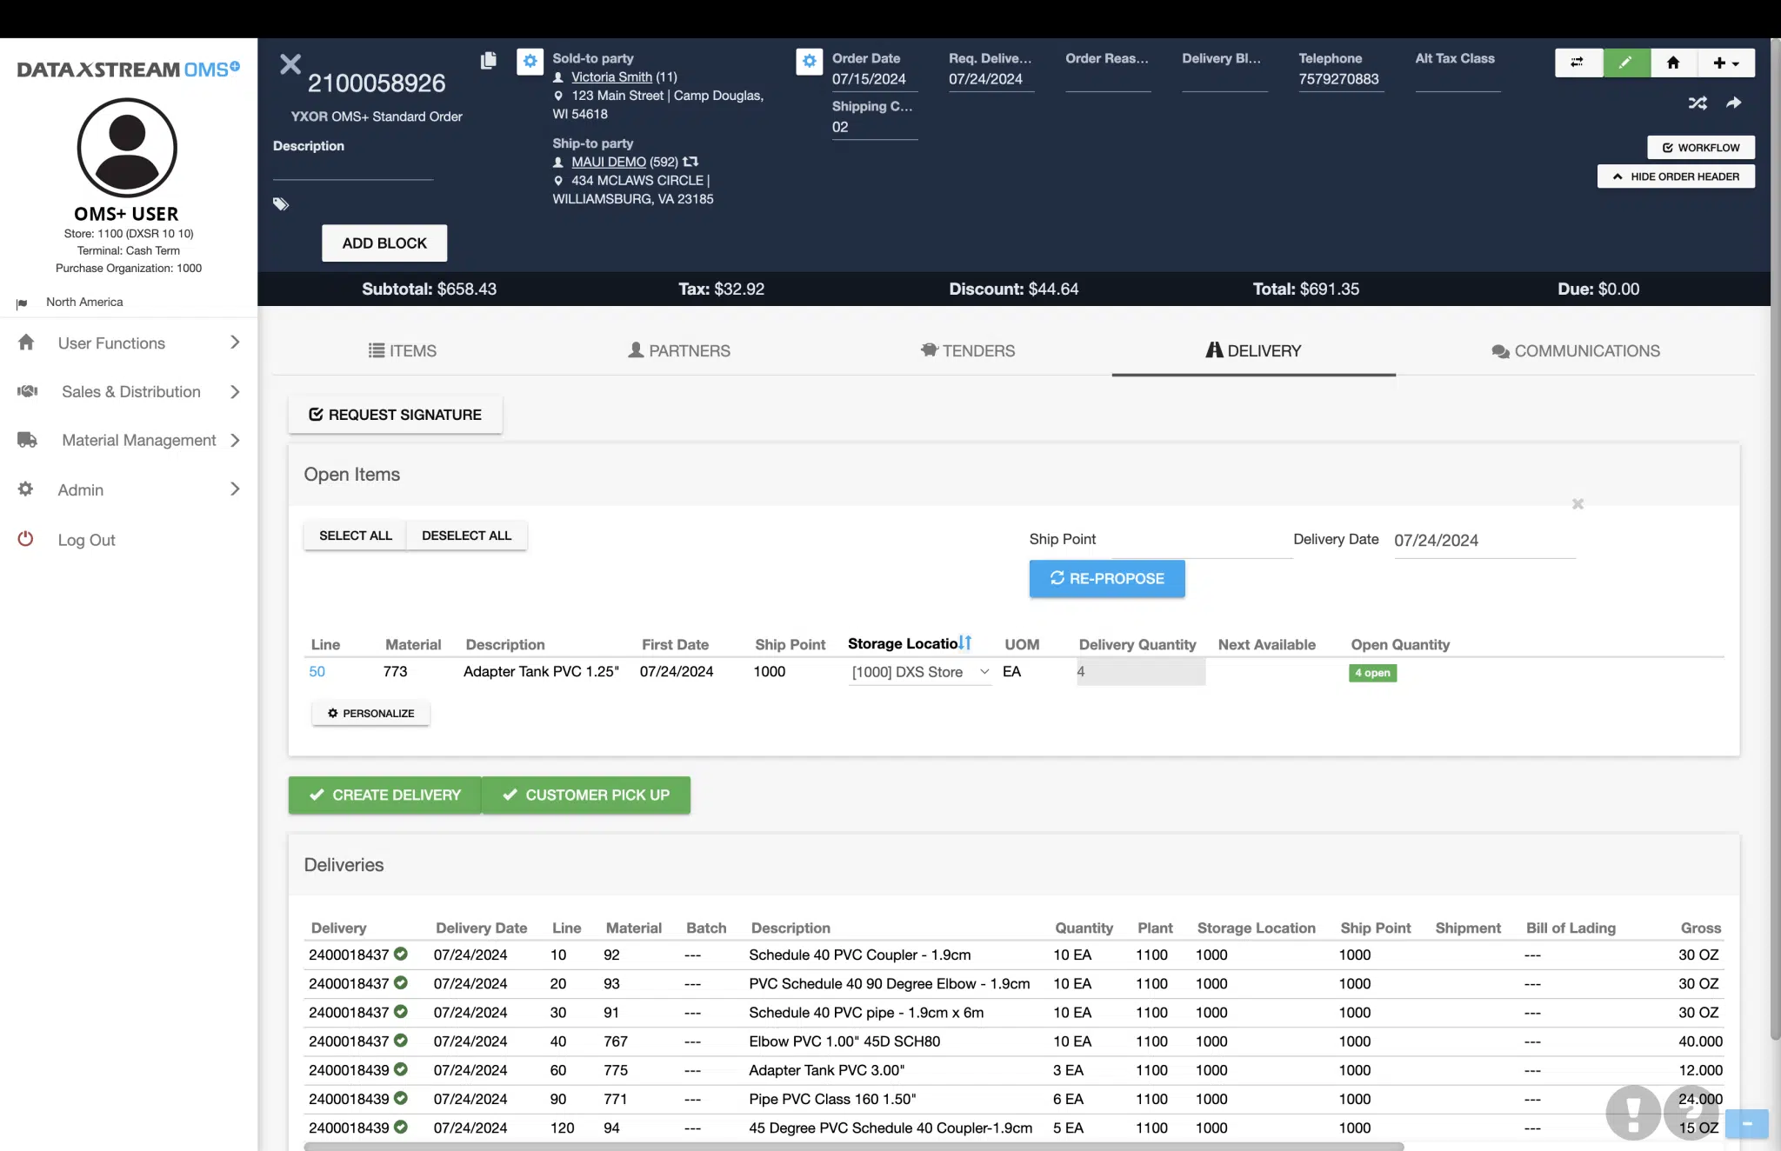Click the shuffle icon near Workflow button
This screenshot has width=1781, height=1151.
point(1698,103)
